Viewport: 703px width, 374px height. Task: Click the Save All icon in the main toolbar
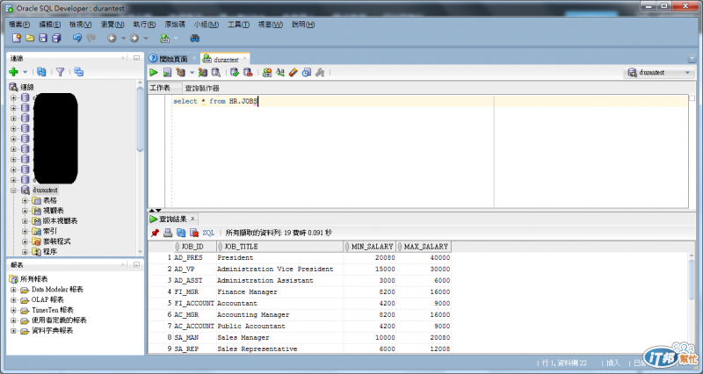(x=56, y=38)
